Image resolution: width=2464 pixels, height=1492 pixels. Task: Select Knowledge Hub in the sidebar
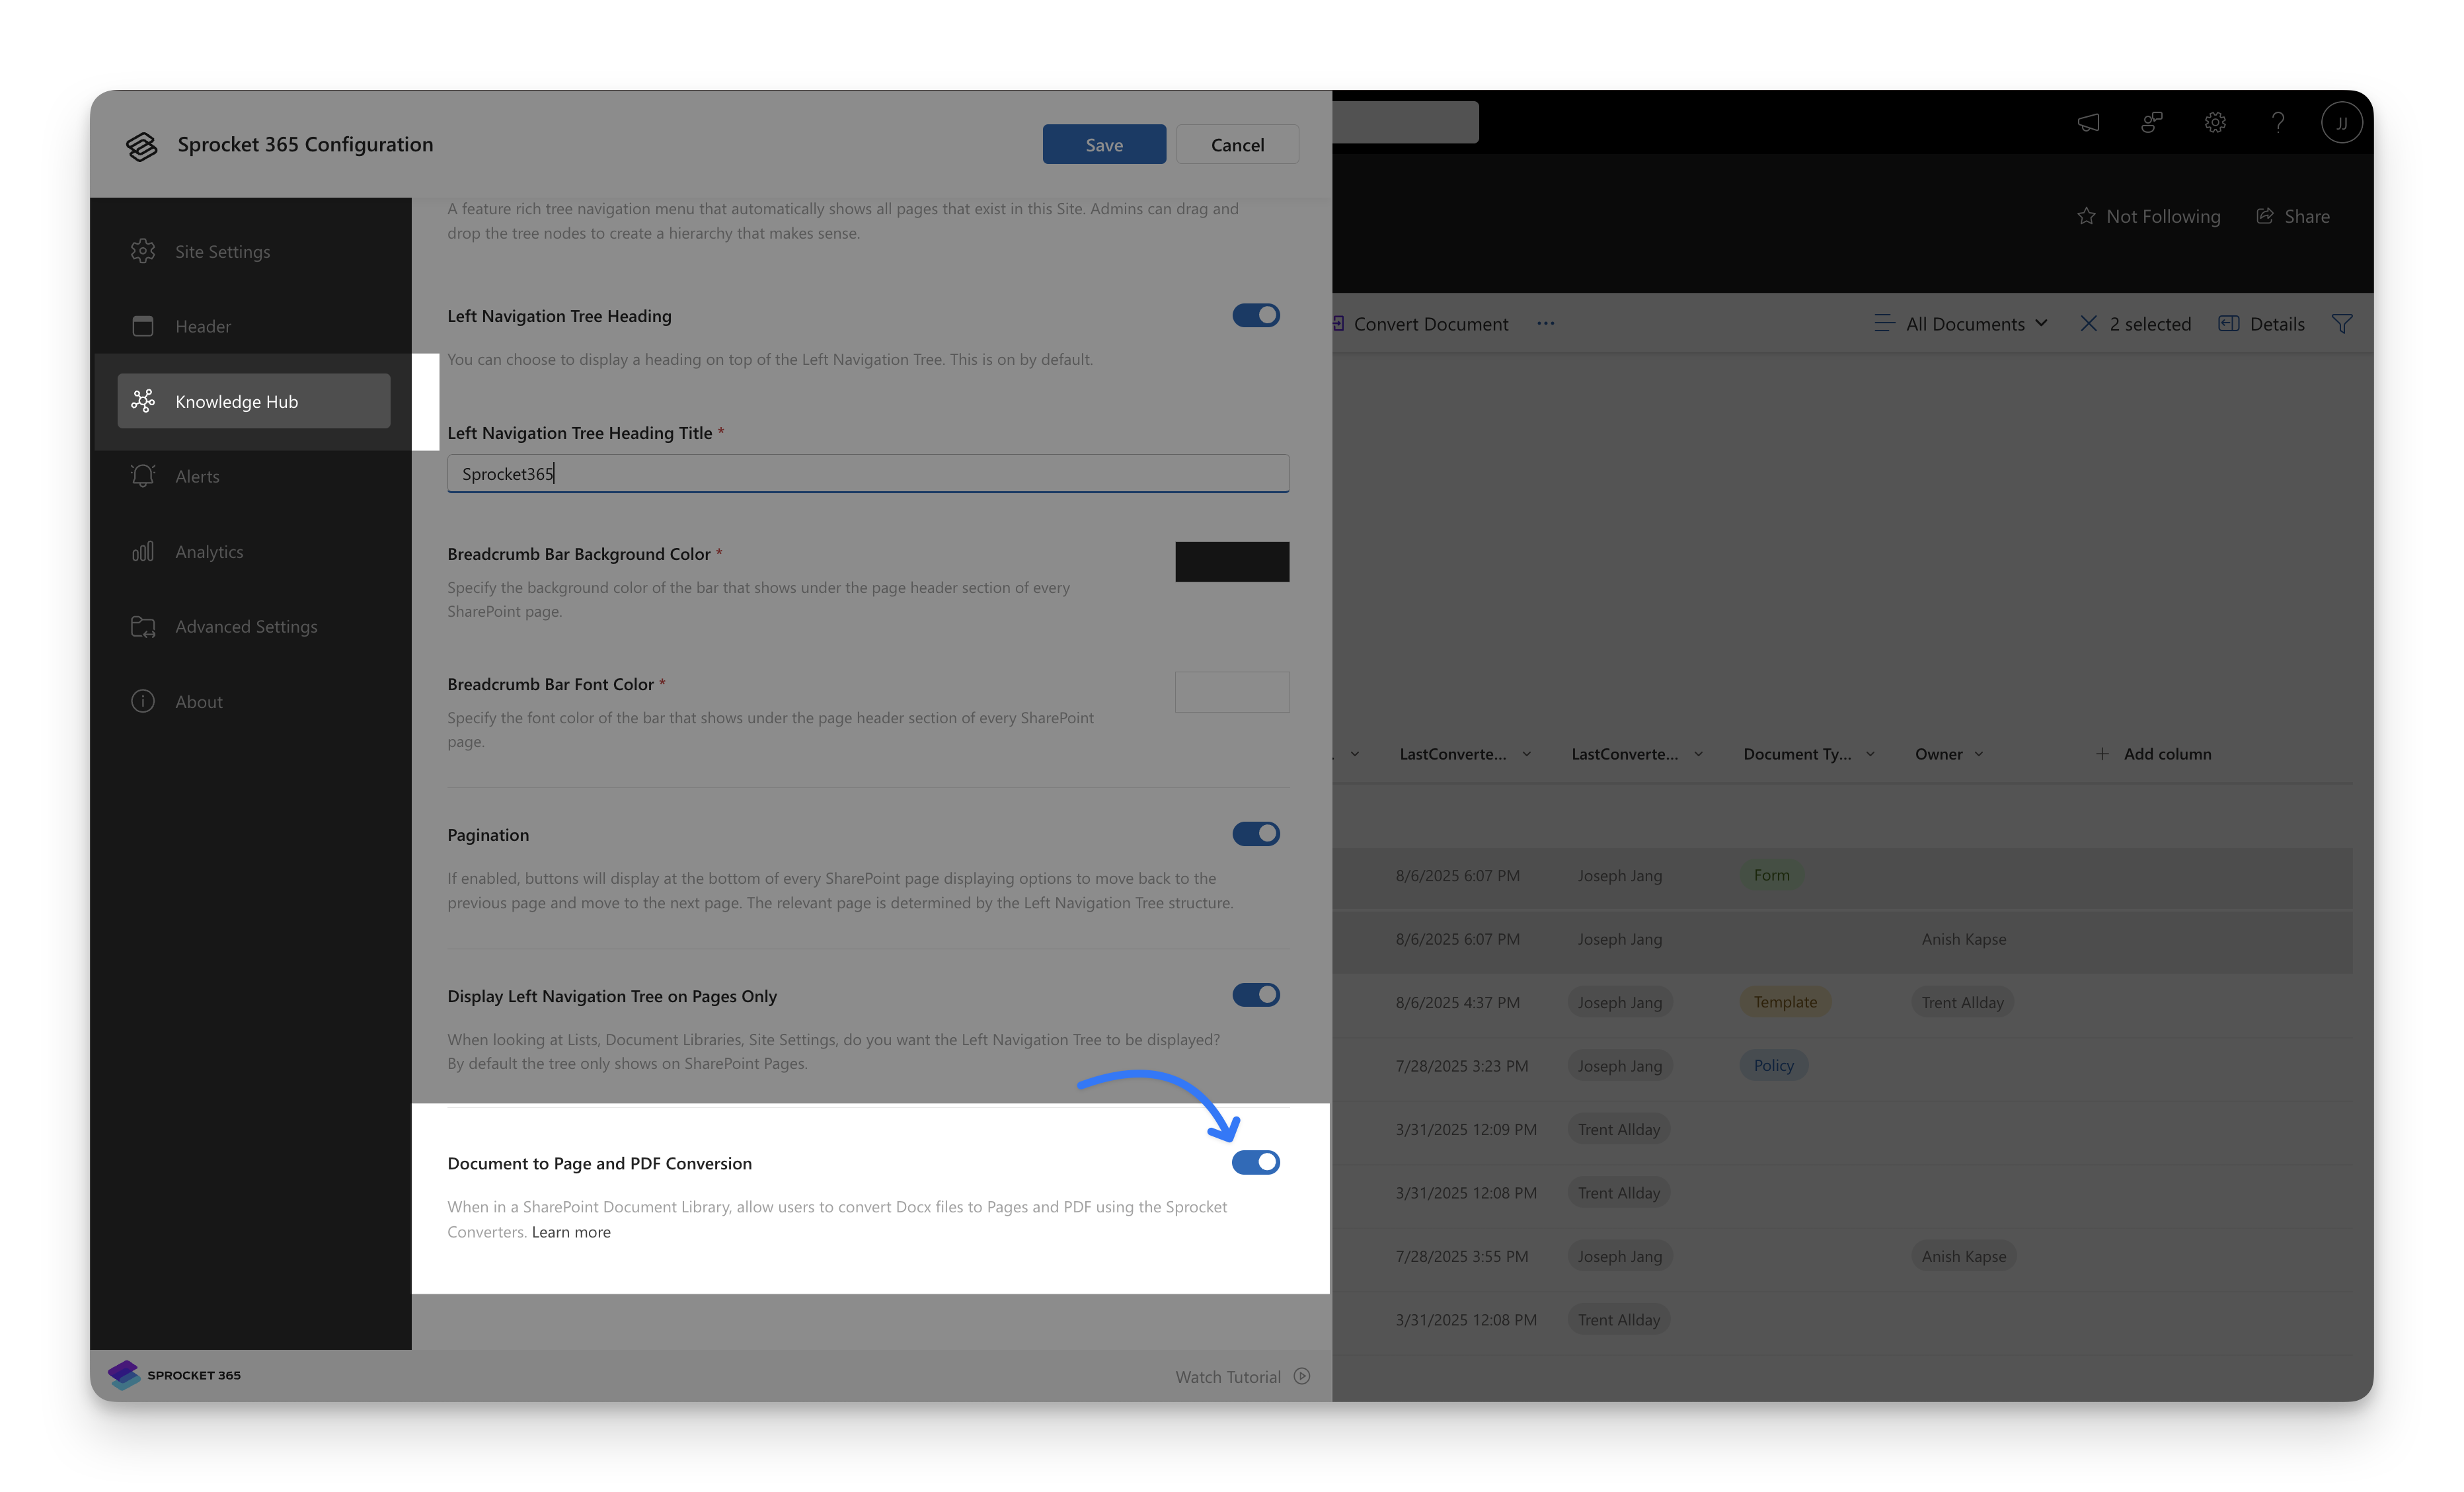click(x=236, y=401)
